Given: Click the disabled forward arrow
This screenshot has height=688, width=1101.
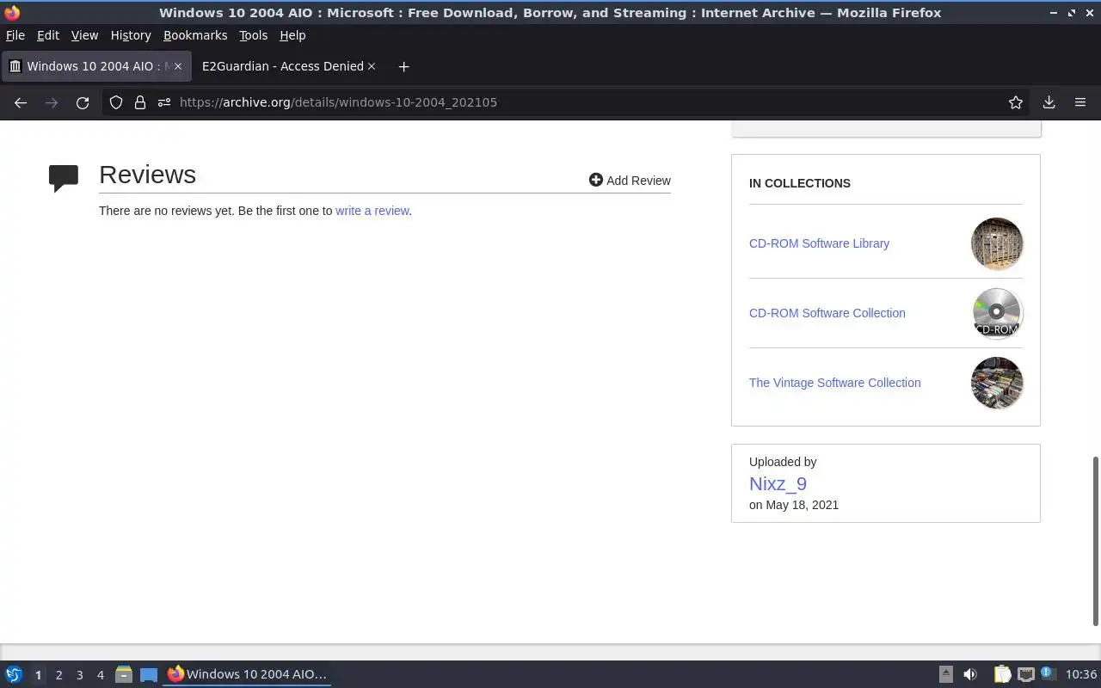Looking at the screenshot, I should [x=52, y=102].
